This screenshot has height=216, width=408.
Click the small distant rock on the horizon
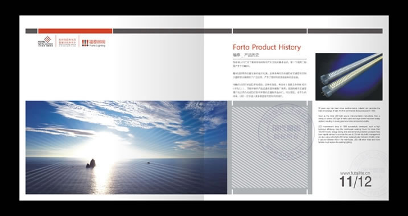click(x=149, y=163)
